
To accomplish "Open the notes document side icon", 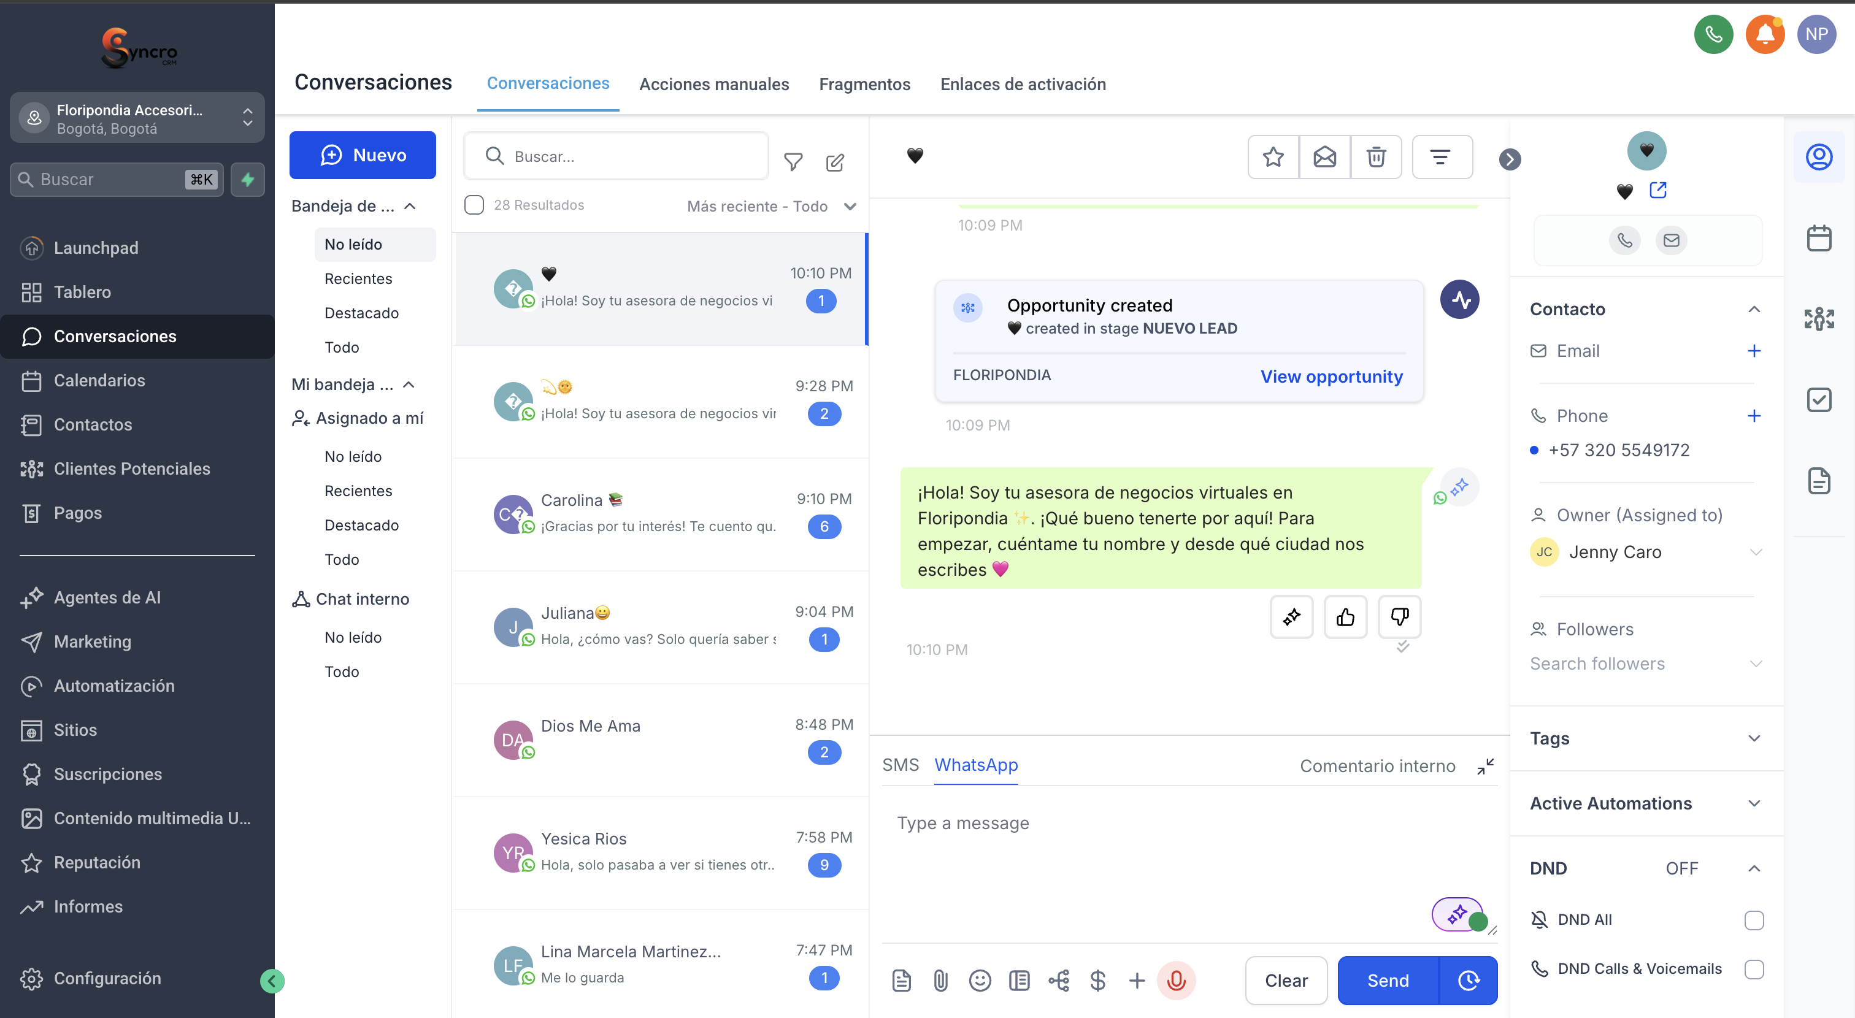I will coord(1818,480).
